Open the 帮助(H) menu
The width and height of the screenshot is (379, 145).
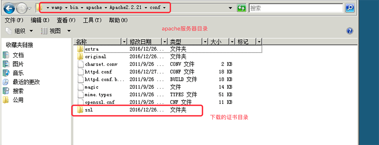point(118,20)
